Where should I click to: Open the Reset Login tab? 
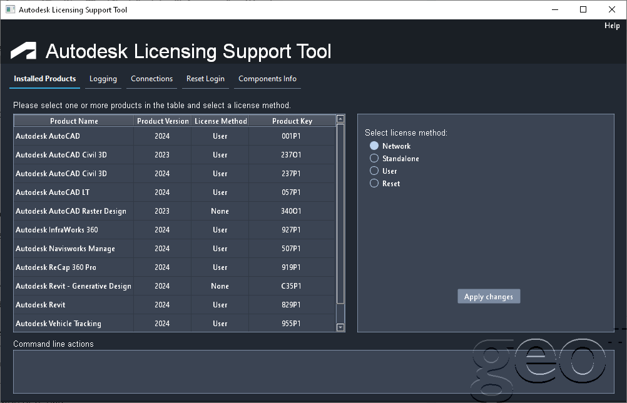[x=205, y=79]
